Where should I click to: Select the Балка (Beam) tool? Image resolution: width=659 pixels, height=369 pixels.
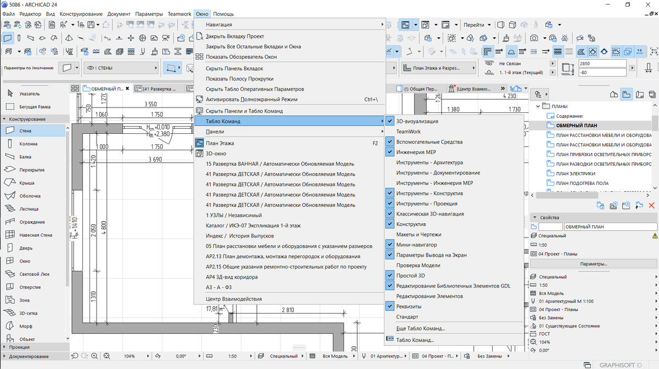[33, 157]
